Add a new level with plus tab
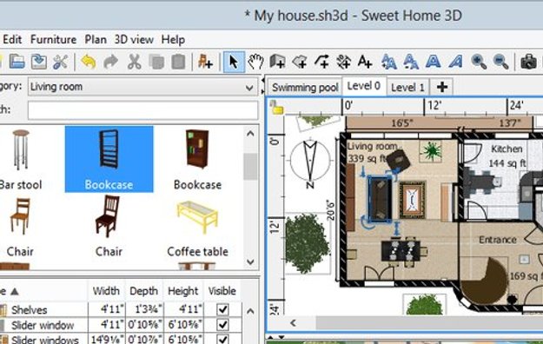 (x=441, y=87)
